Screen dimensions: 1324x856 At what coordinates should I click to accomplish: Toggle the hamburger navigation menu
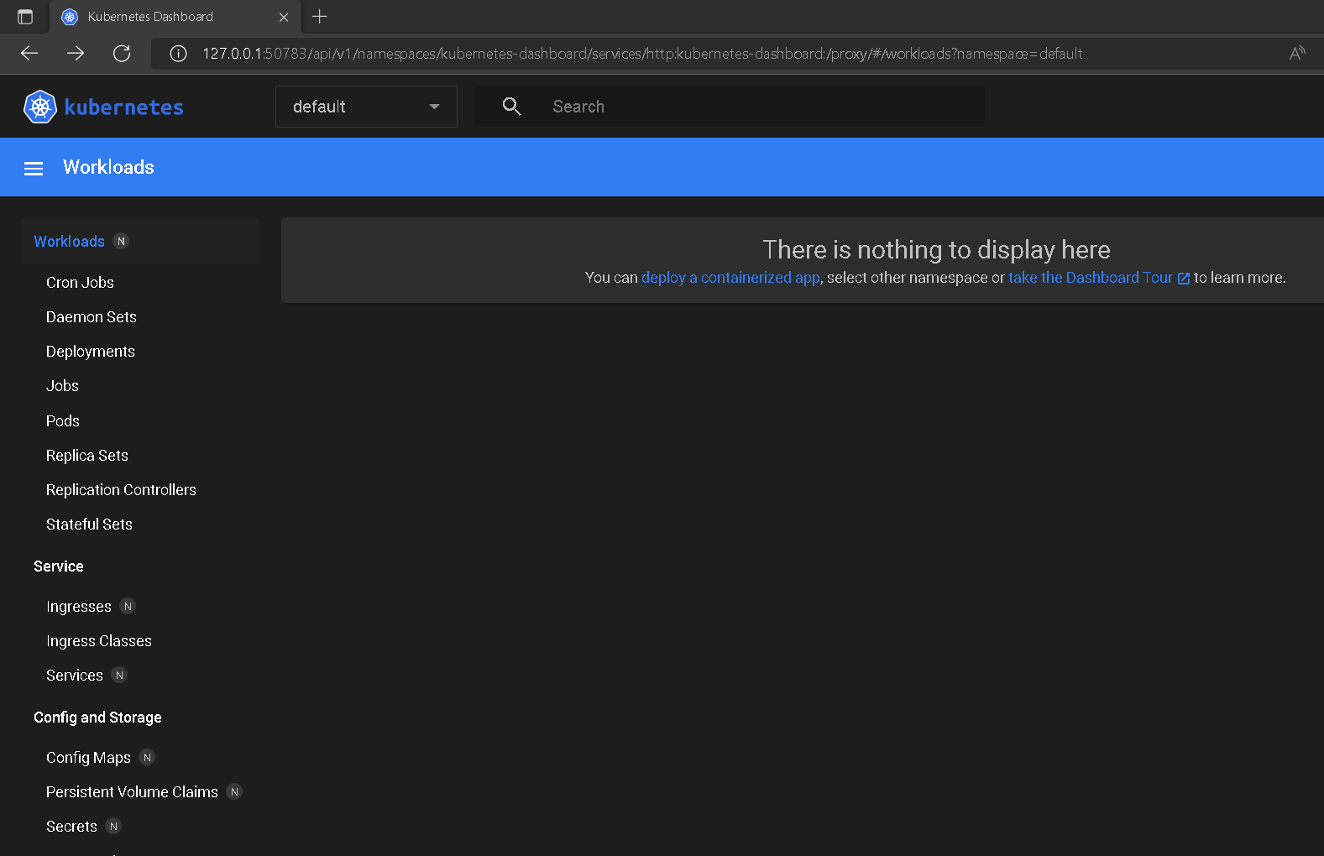tap(34, 169)
